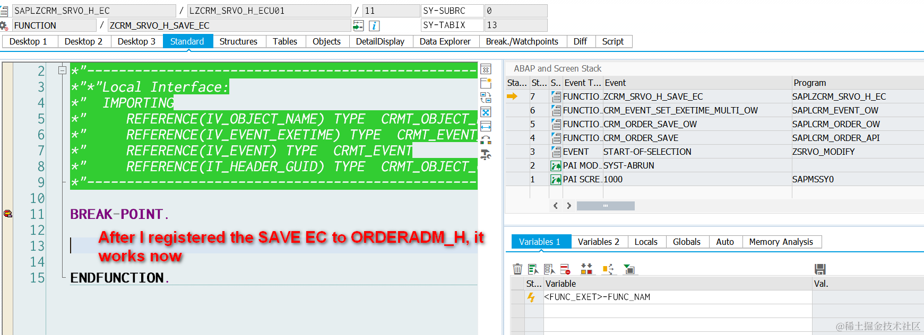This screenshot has width=924, height=335.
Task: Switch to Desktop 1 tab
Action: point(29,41)
